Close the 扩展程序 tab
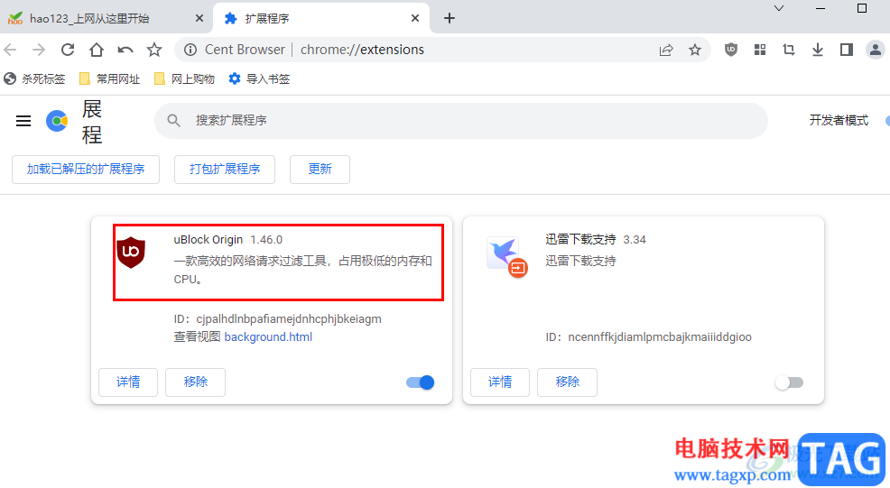Viewport: 890px width, 488px height. coord(415,18)
